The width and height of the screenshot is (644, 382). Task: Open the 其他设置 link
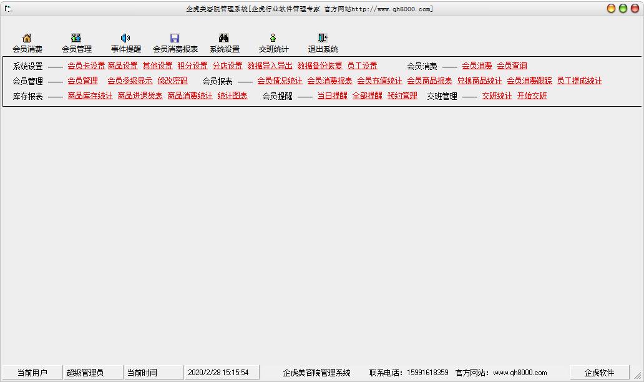[x=158, y=66]
